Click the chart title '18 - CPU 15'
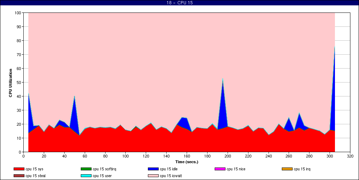The height and width of the screenshot is (180, 359). [x=179, y=3]
